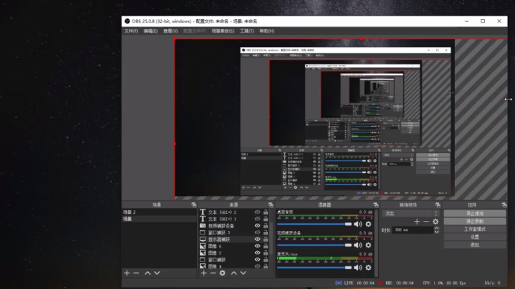
Task: Click the 设置 settings button
Action: tap(474, 237)
